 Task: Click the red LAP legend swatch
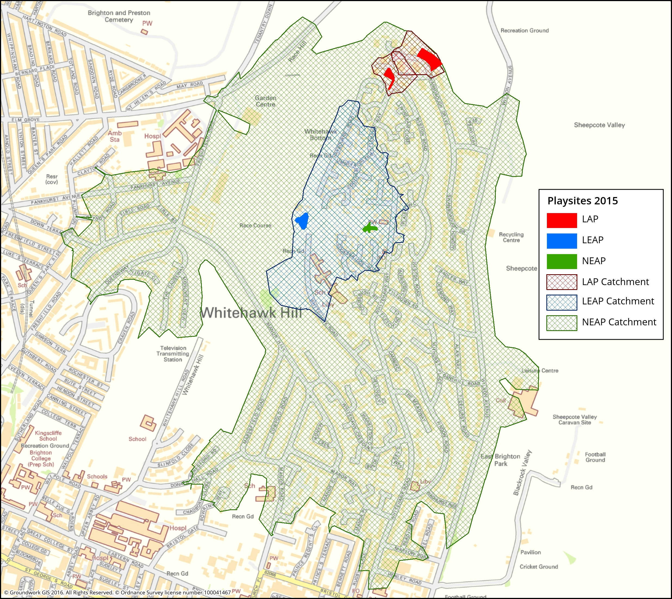562,220
